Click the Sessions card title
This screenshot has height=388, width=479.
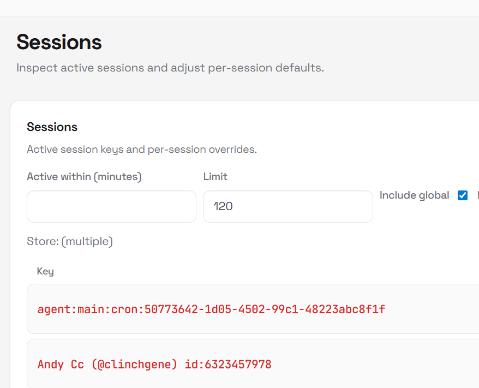(x=52, y=127)
